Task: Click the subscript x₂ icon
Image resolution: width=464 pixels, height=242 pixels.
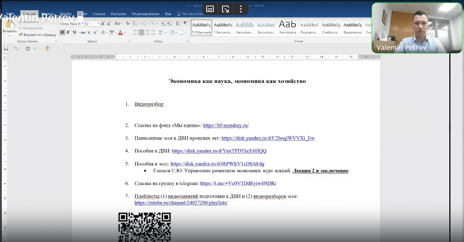Action: tap(90, 33)
